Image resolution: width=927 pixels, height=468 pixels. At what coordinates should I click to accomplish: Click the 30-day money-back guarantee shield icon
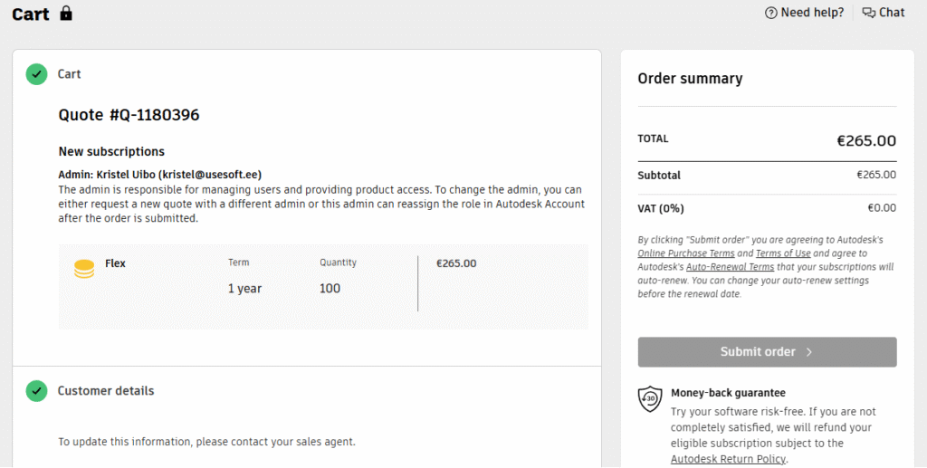point(650,399)
